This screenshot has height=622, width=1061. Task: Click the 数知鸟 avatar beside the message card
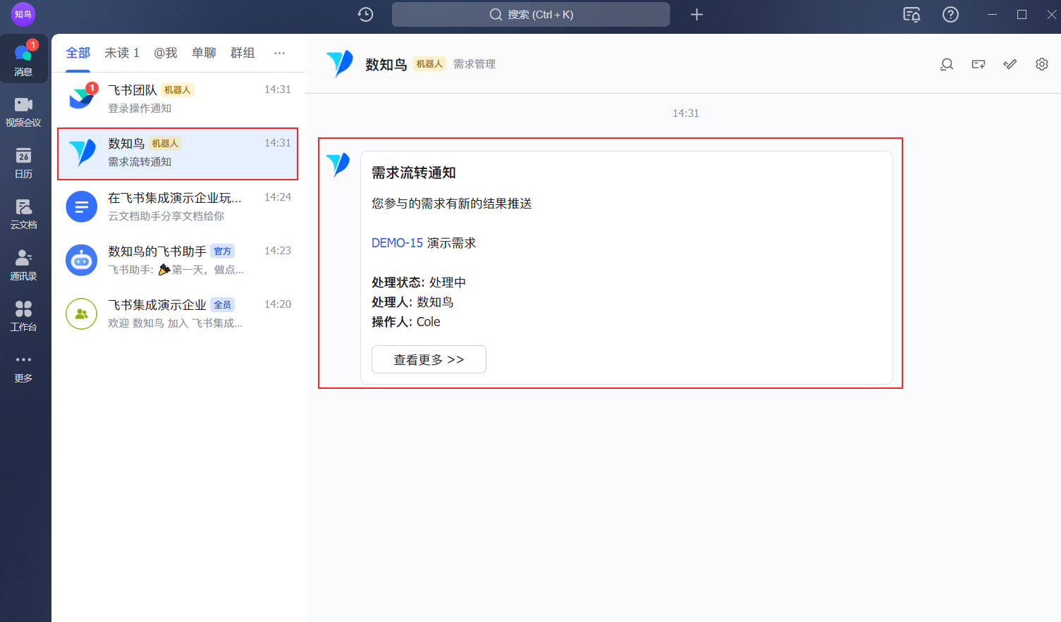pos(338,165)
